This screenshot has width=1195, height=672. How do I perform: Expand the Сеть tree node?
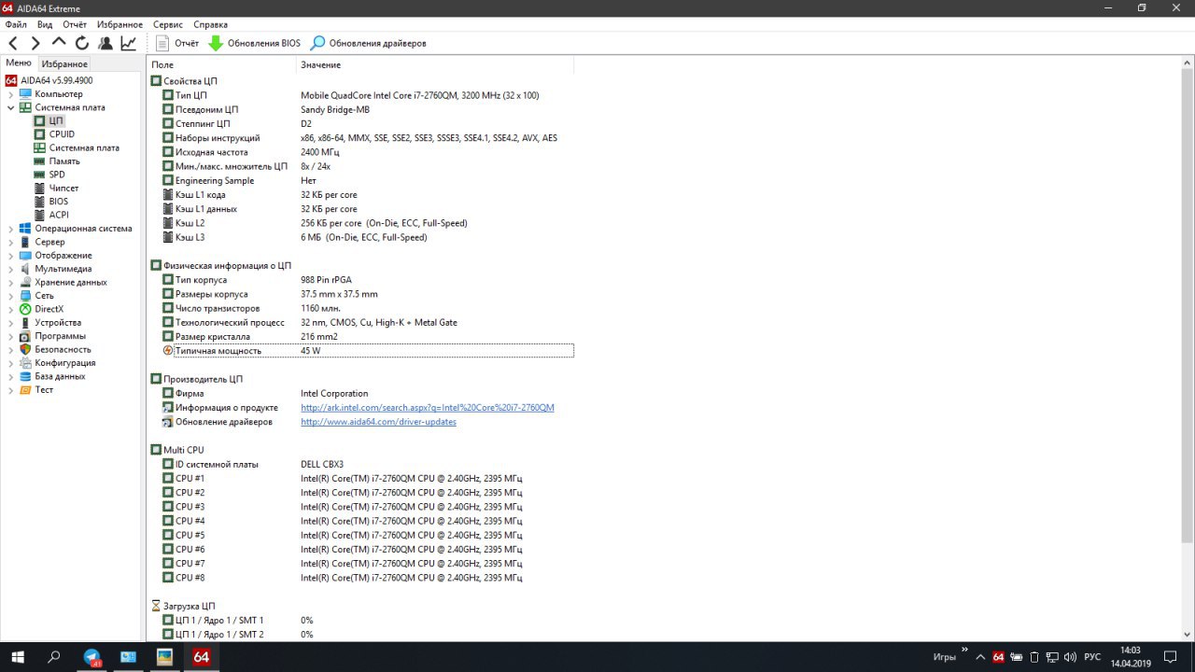11,296
